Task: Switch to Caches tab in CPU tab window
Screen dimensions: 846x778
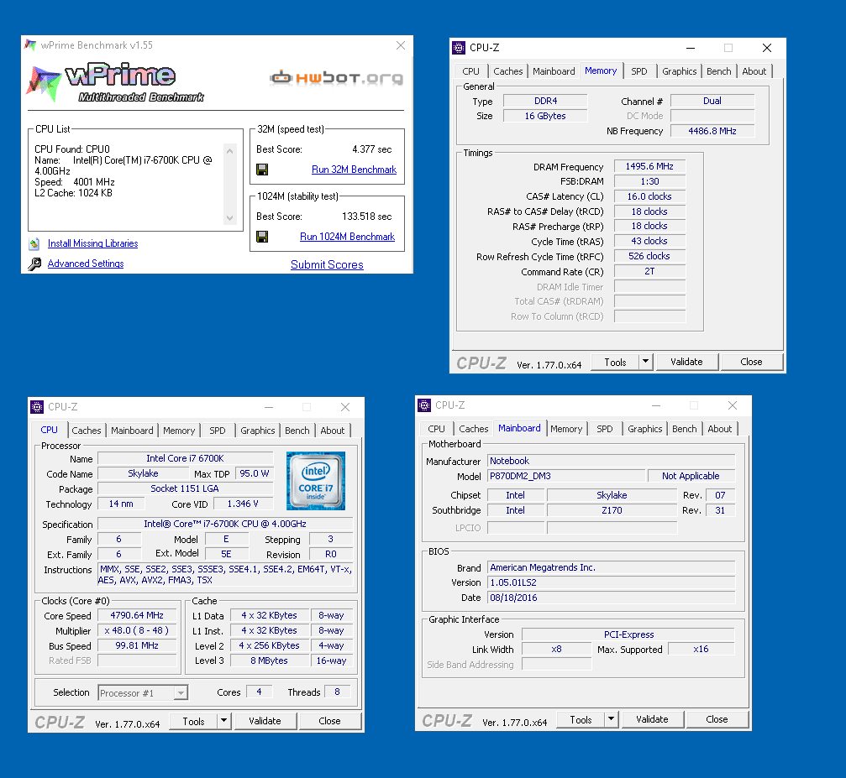Action: pyautogui.click(x=87, y=431)
